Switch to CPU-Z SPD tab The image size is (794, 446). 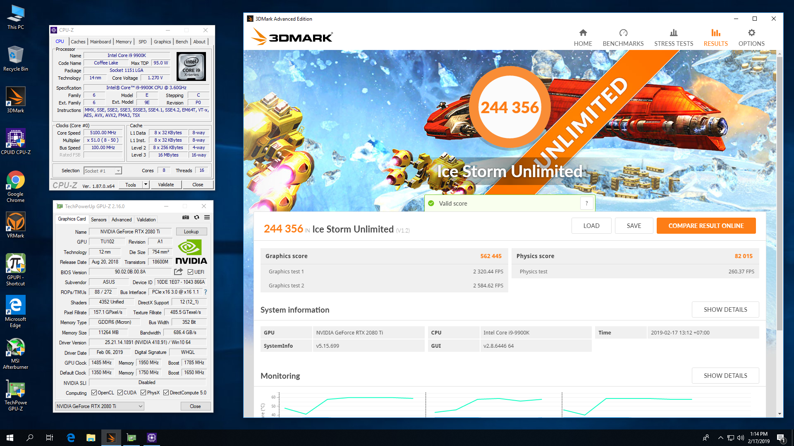[142, 42]
